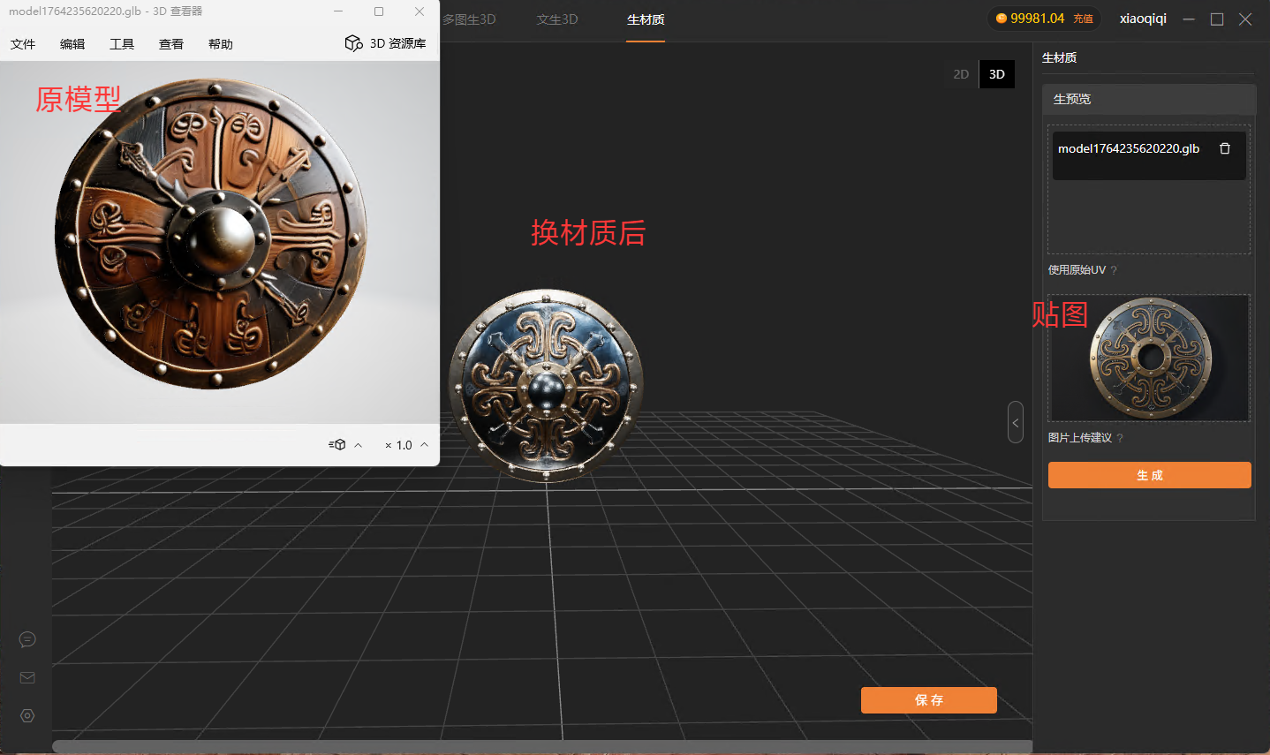Show help for 图片上传建议
Screen dimensions: 1270x755
(x=1120, y=438)
